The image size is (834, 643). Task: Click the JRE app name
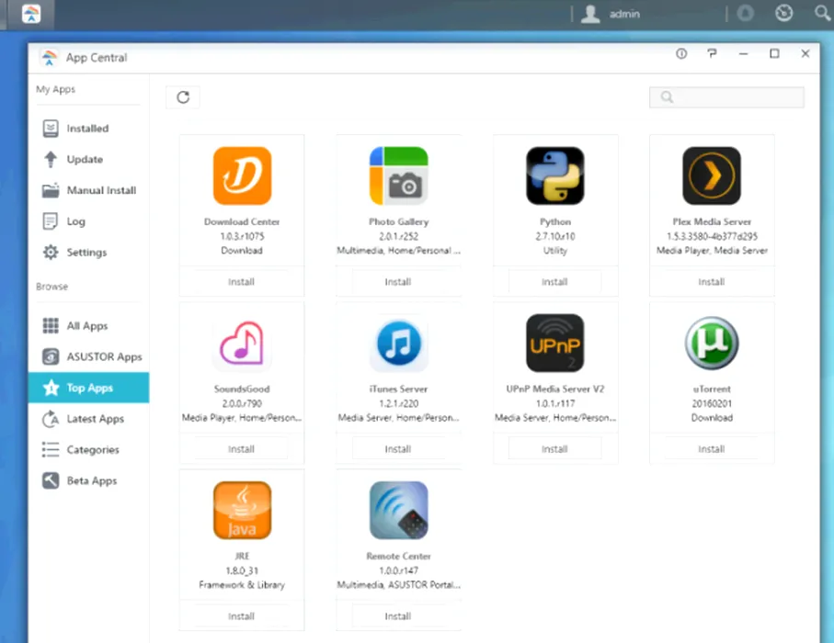pyautogui.click(x=242, y=556)
